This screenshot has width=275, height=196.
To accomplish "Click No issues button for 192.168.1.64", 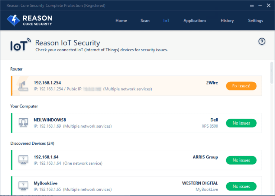I will pos(241,160).
